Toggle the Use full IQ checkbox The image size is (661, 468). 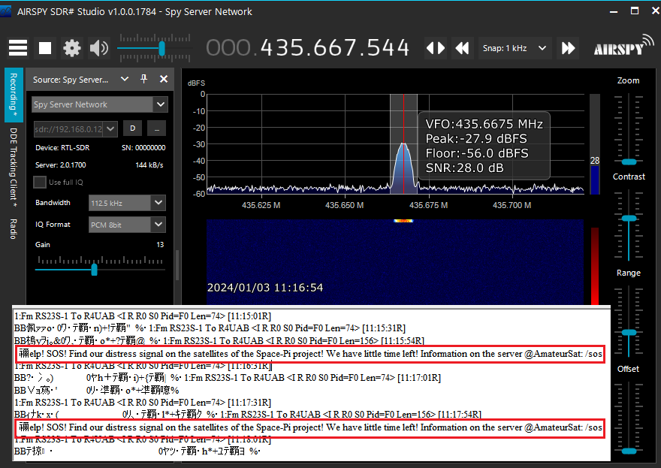coord(40,182)
